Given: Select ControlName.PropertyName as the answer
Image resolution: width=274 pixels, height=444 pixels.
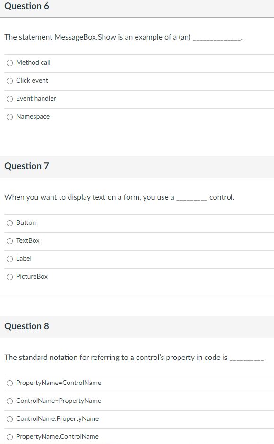Looking at the screenshot, I should (9, 419).
